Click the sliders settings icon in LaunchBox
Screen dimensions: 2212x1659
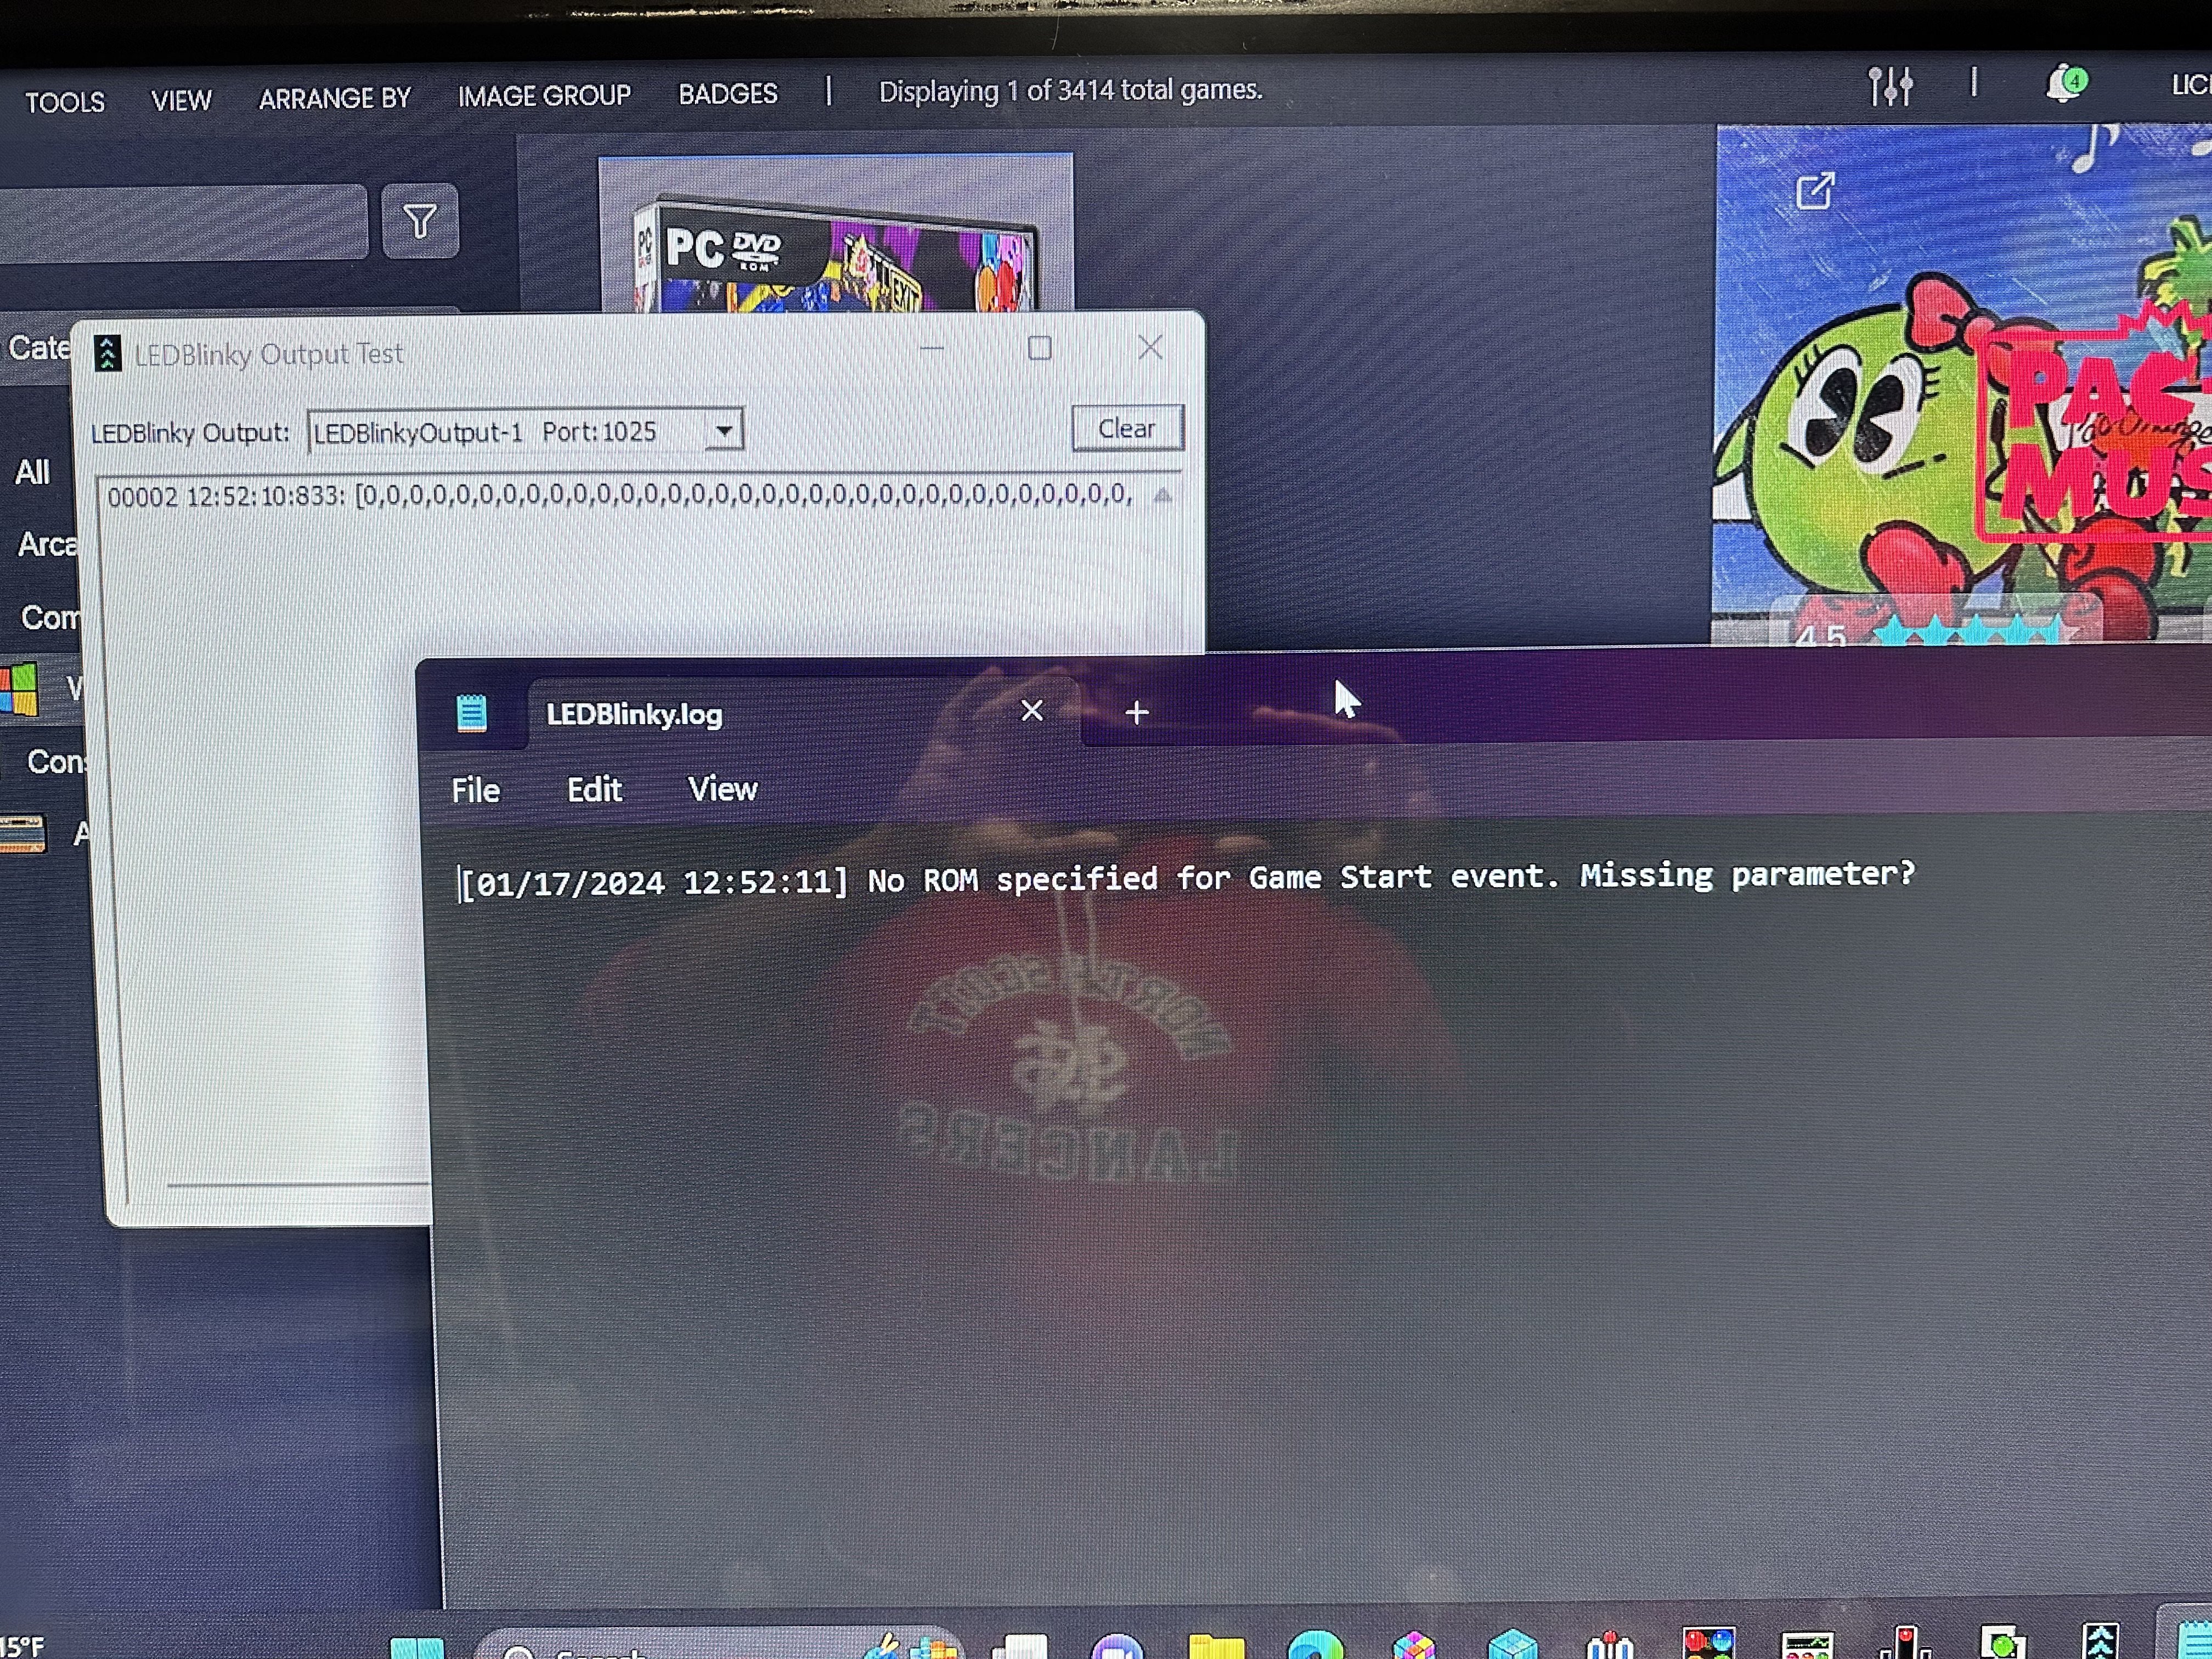pyautogui.click(x=1891, y=86)
